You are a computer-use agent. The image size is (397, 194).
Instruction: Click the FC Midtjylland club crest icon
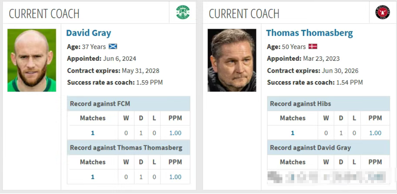coord(383,13)
